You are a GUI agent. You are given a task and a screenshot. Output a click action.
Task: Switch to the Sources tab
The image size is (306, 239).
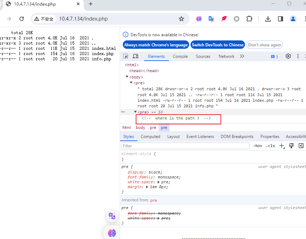click(x=203, y=56)
